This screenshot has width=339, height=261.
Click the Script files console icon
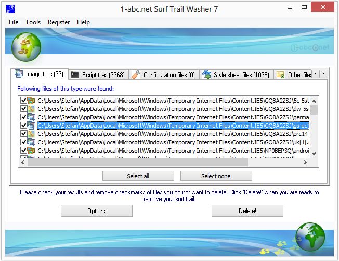point(75,74)
